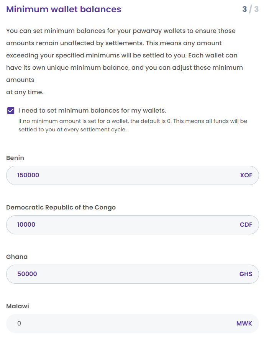
Task: Click into the Malawi balance input showing 0
Action: (x=123, y=324)
